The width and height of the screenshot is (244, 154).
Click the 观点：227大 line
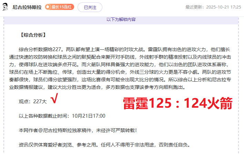coord(33,102)
